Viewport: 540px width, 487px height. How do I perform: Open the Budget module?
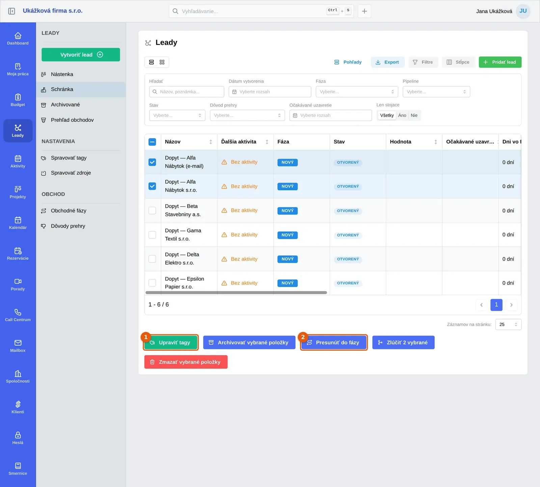click(18, 100)
